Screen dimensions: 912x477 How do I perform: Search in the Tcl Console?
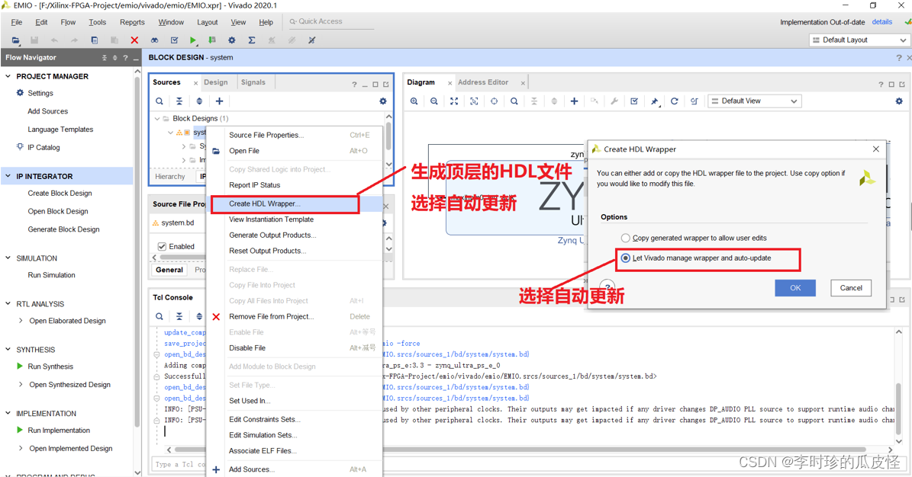(160, 317)
